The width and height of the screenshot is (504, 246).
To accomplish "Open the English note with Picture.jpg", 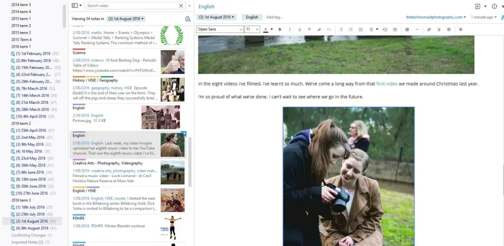I will coord(128,117).
